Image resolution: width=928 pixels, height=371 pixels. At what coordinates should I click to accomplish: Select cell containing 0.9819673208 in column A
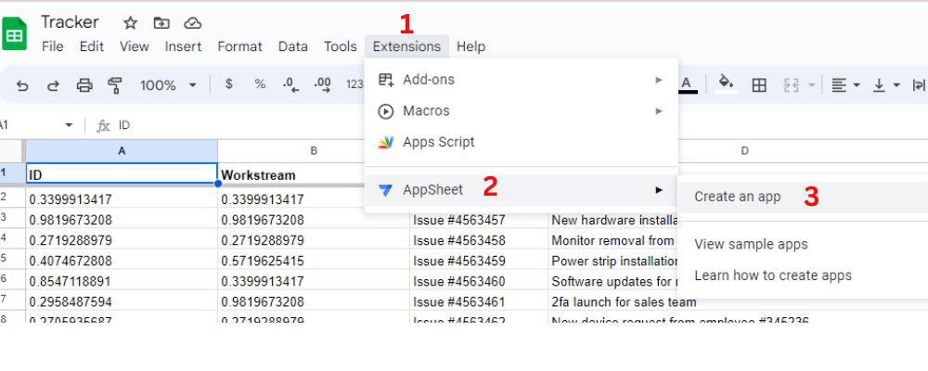tap(122, 220)
